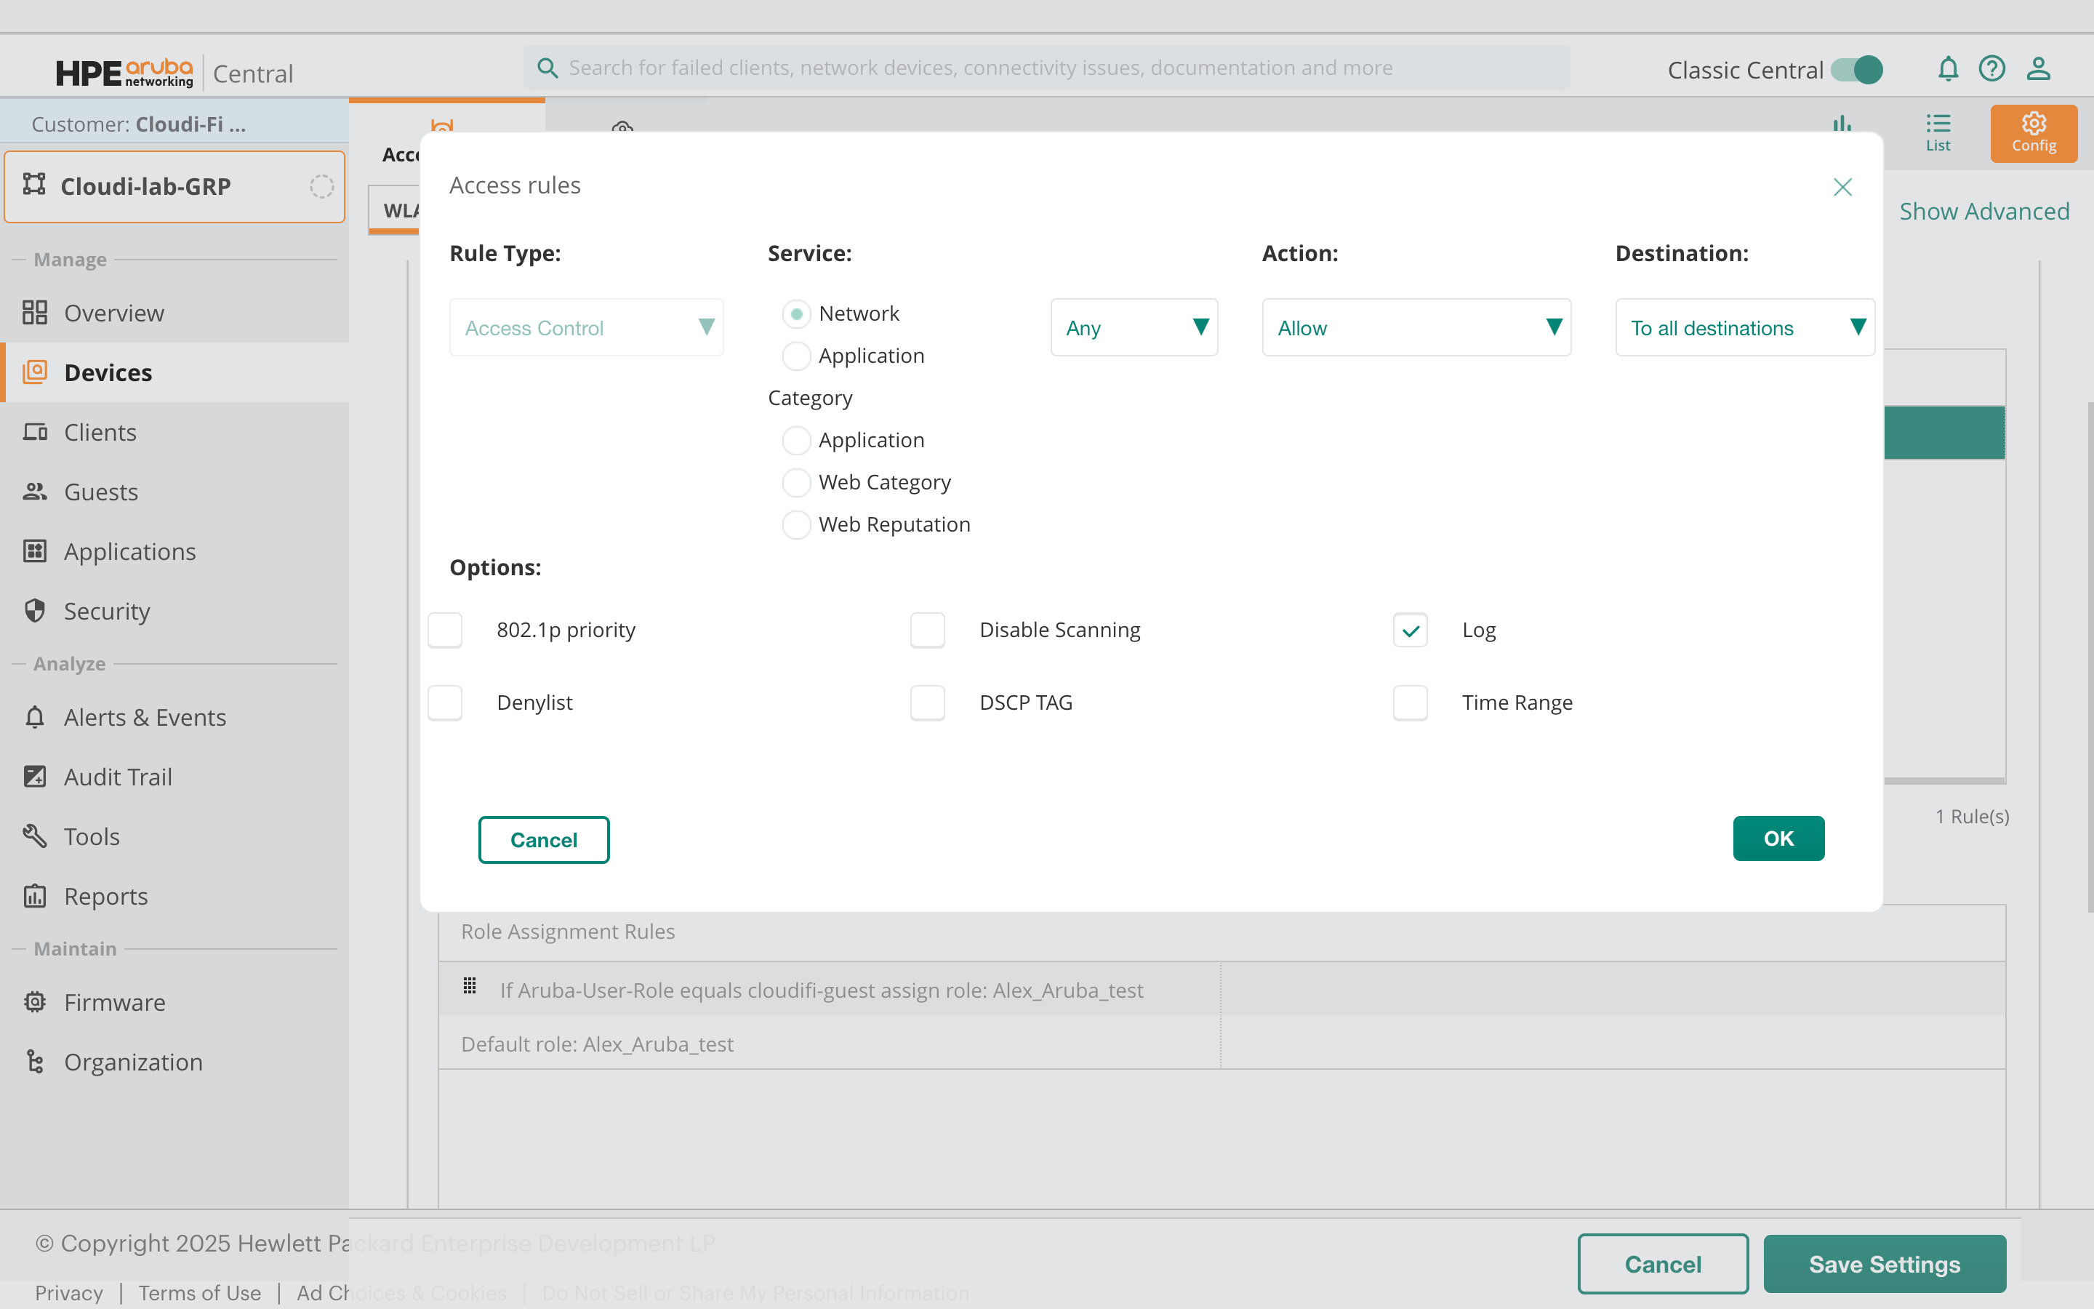Toggle the Classic Central switch
2094x1309 pixels.
click(x=1857, y=69)
